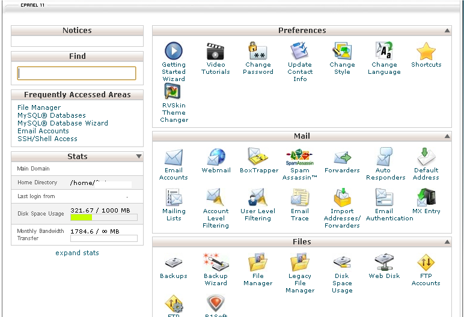464x317 pixels.
Task: Go to SSH/Shell Access link
Action: point(47,139)
